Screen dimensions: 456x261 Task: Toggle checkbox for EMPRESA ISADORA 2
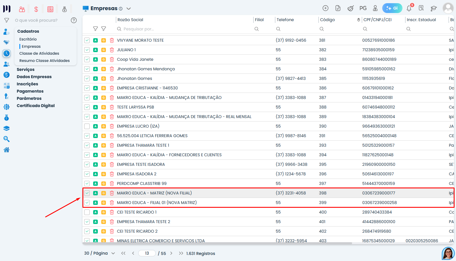pyautogui.click(x=87, y=174)
